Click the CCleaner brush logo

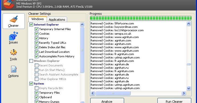click(x=9, y=4)
